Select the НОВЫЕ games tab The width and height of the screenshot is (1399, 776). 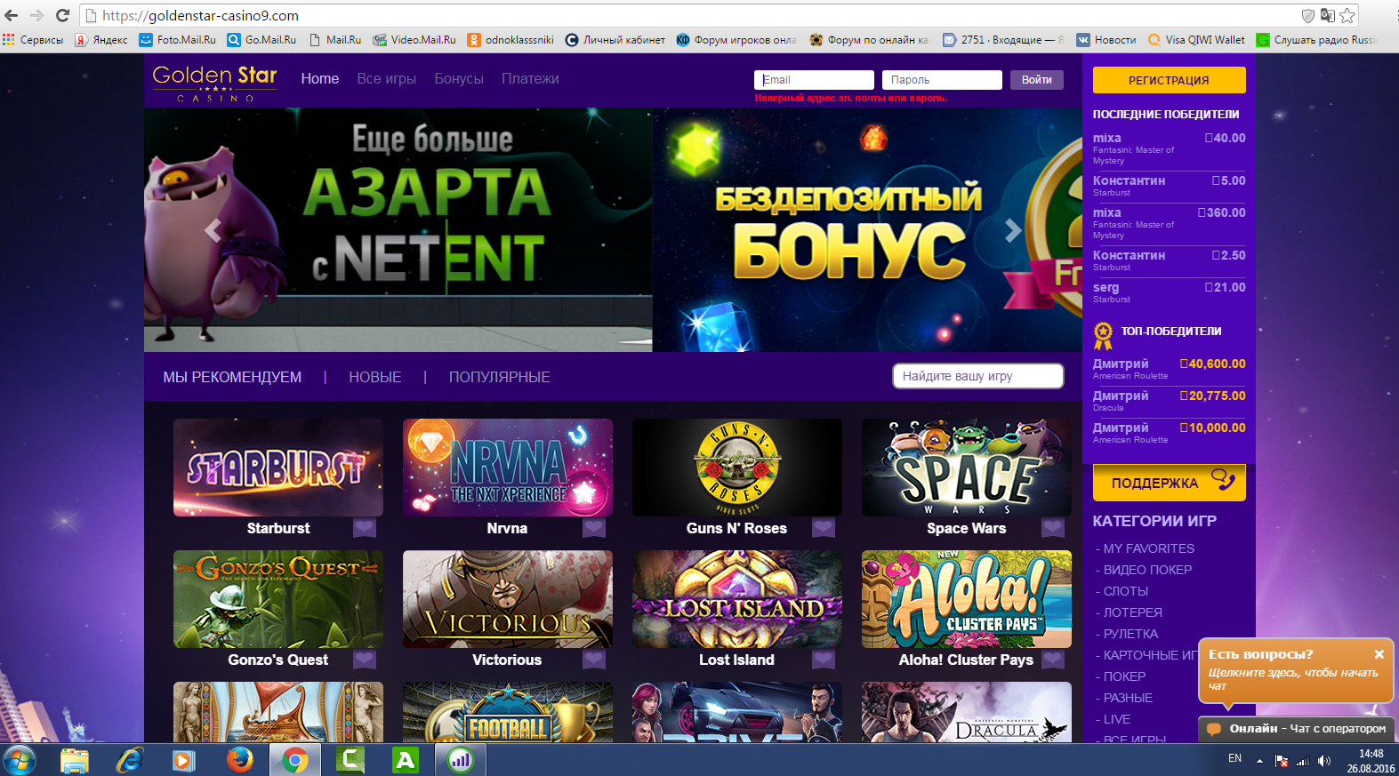pyautogui.click(x=375, y=377)
